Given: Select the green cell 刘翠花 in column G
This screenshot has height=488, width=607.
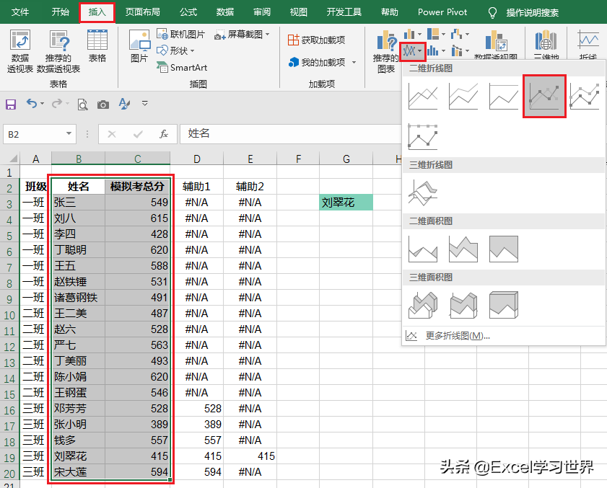Looking at the screenshot, I should tap(346, 203).
